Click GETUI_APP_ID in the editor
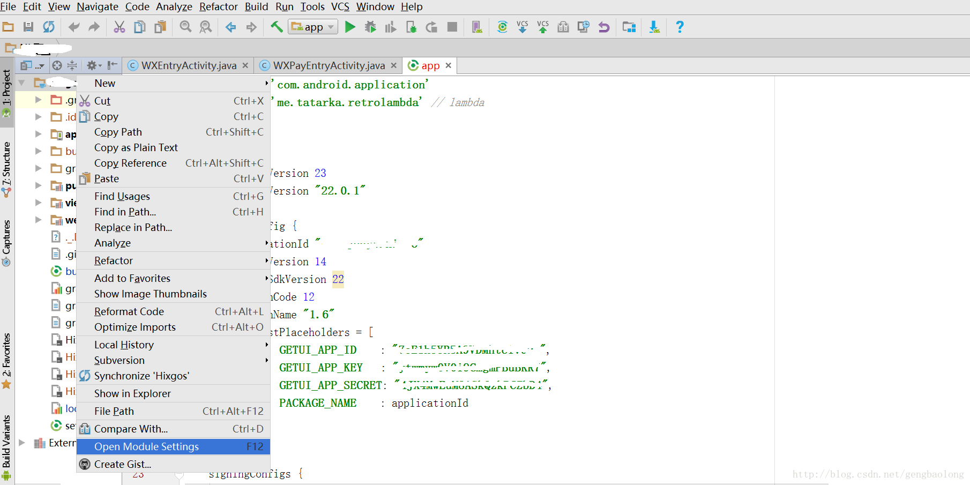The height and width of the screenshot is (485, 970). pos(318,350)
